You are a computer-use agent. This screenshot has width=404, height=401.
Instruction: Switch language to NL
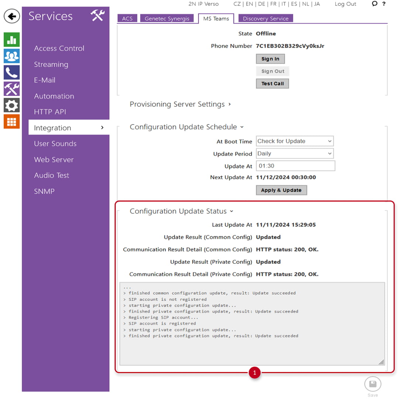305,4
